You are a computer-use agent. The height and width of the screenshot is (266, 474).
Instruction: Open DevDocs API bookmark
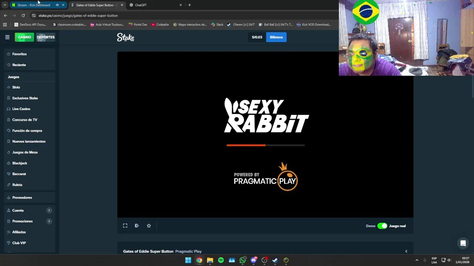click(x=30, y=25)
